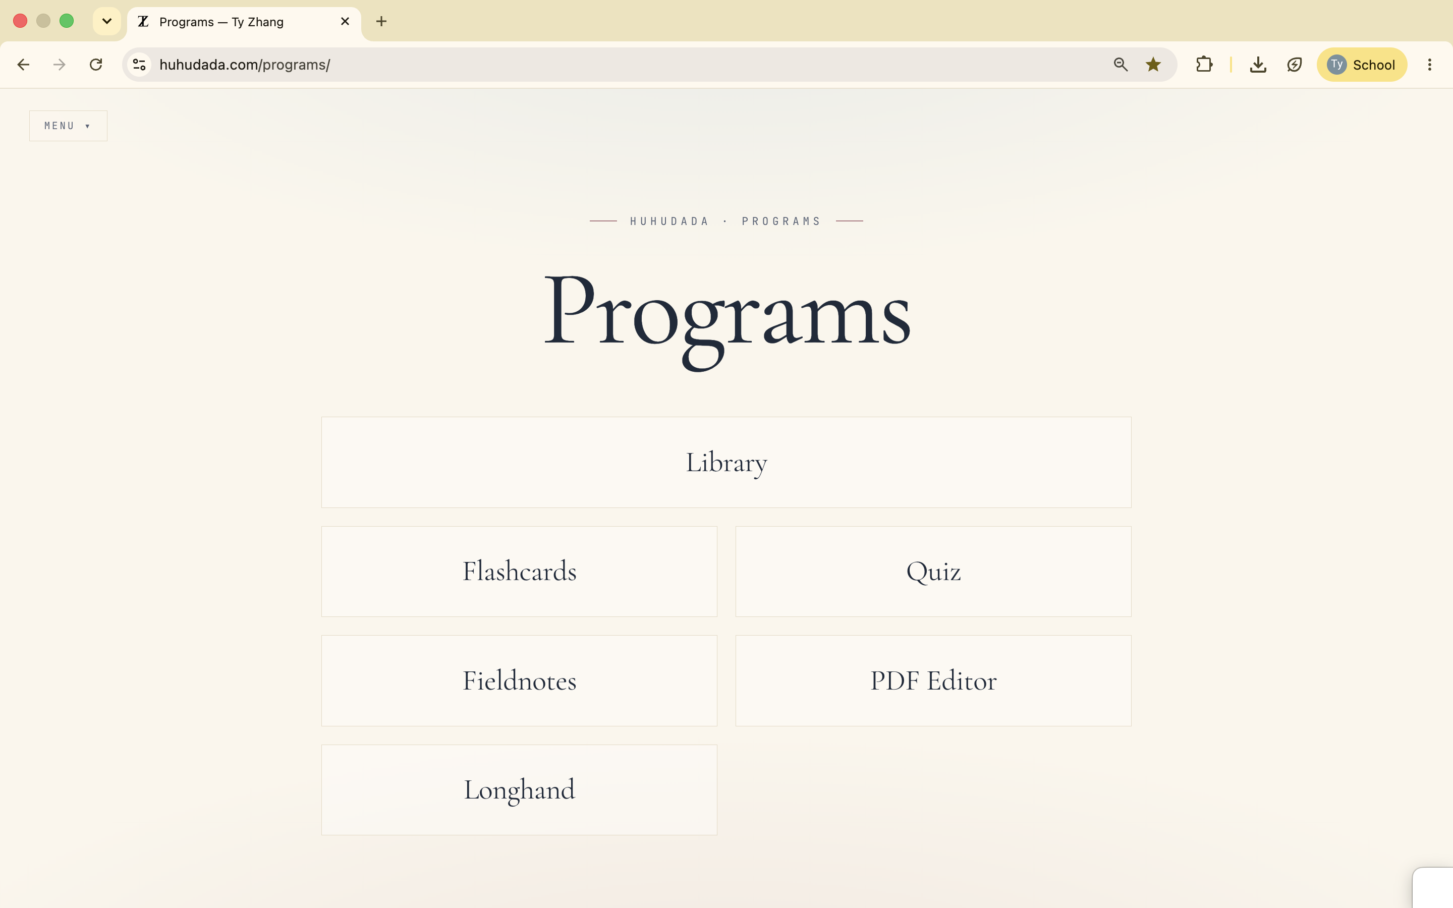Image resolution: width=1453 pixels, height=908 pixels.
Task: Select the Programs — Ty Zhang tab
Action: point(244,22)
